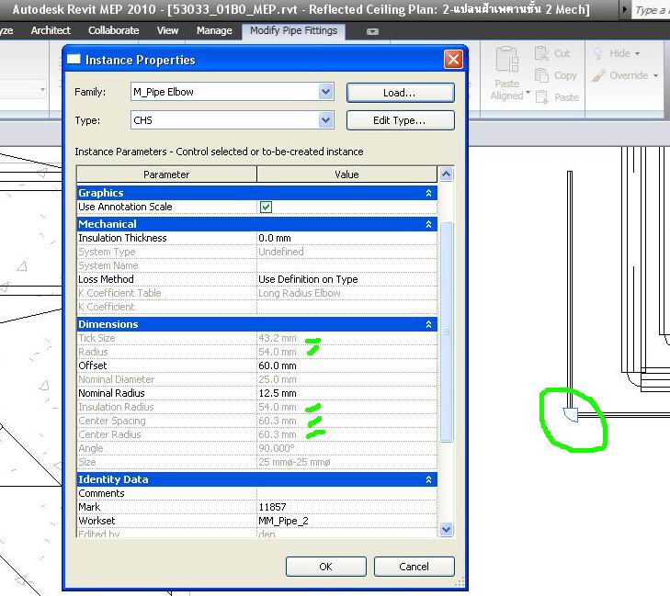Collapse the Dimensions section
Viewport: 670px width, 596px height.
428,324
